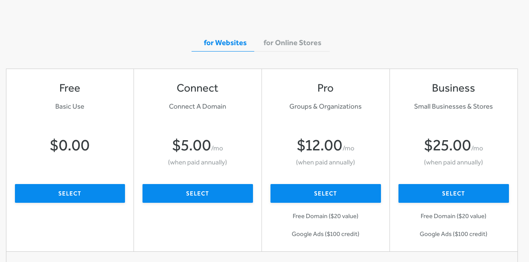Switch to the 'for Online Stores' tab

[x=292, y=43]
